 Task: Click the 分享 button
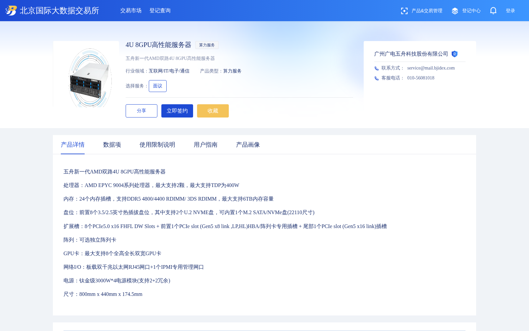(x=142, y=111)
